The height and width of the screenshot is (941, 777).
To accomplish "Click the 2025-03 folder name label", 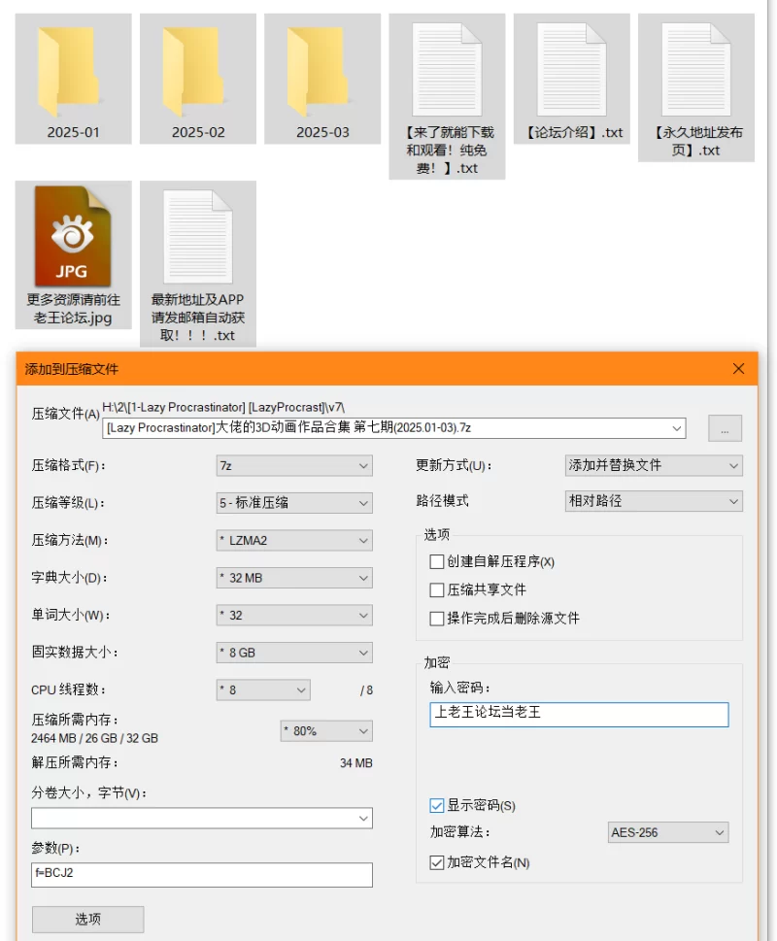I will pos(322,133).
